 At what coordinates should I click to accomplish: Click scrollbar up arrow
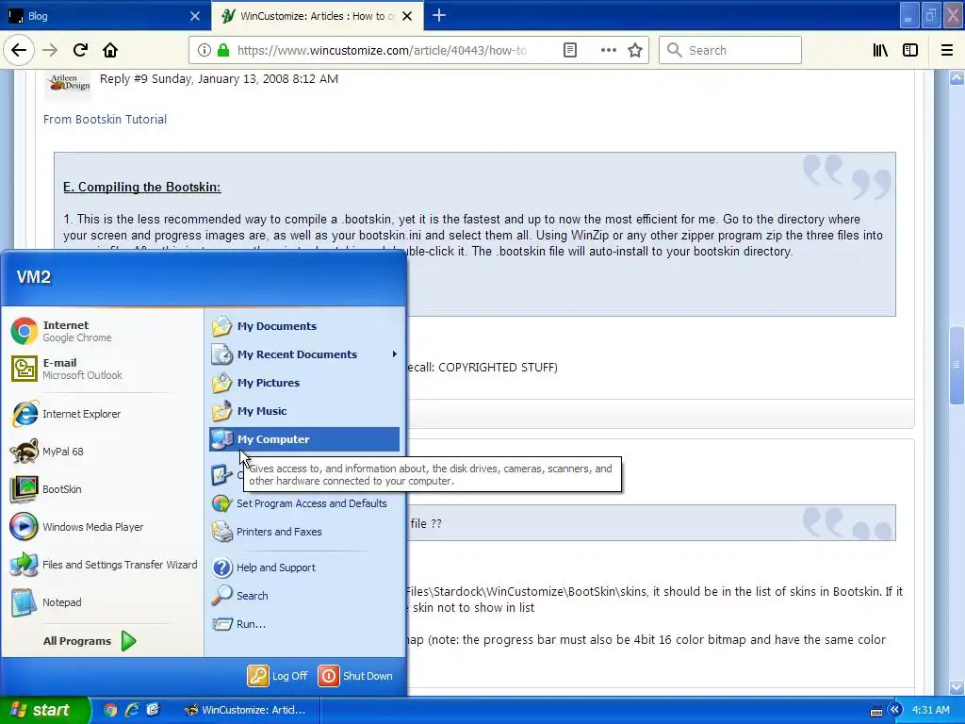pos(957,77)
